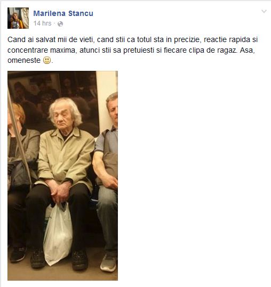271x287 pixels.
Task: Click the globe public privacy icon
Action: tap(60, 24)
